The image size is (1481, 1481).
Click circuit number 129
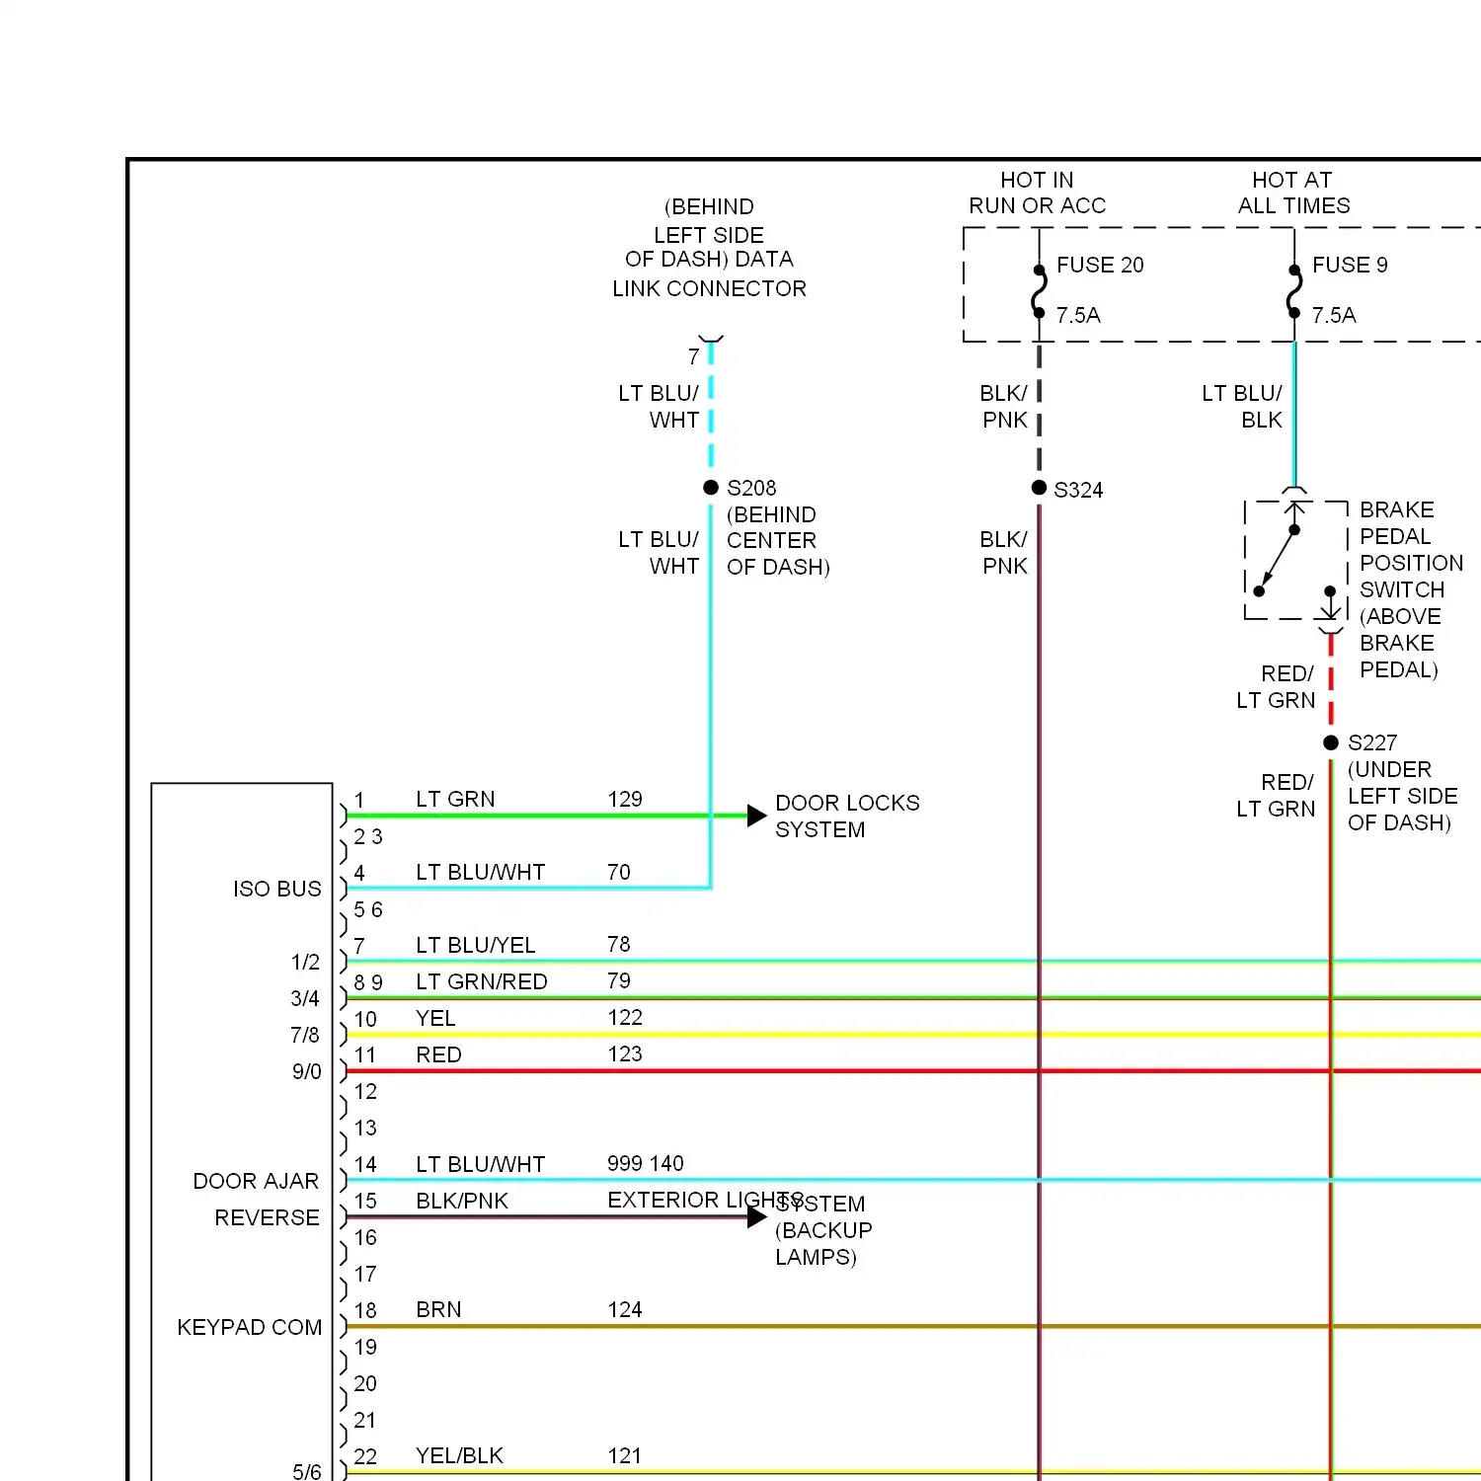pos(625,799)
